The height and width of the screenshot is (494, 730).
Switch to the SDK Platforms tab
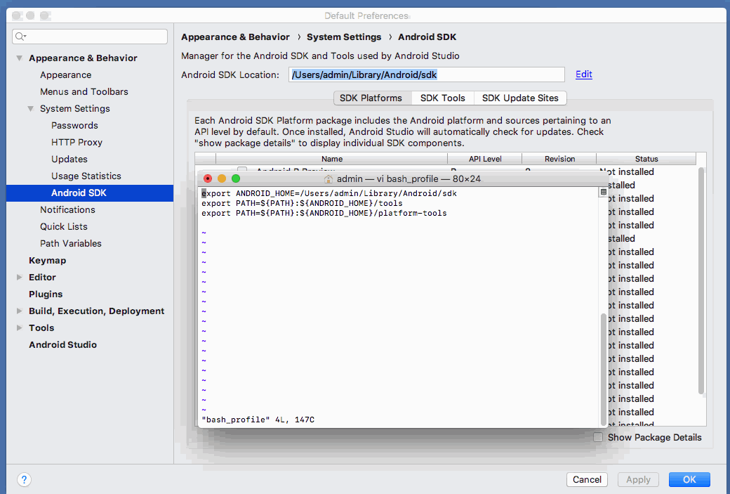[371, 98]
